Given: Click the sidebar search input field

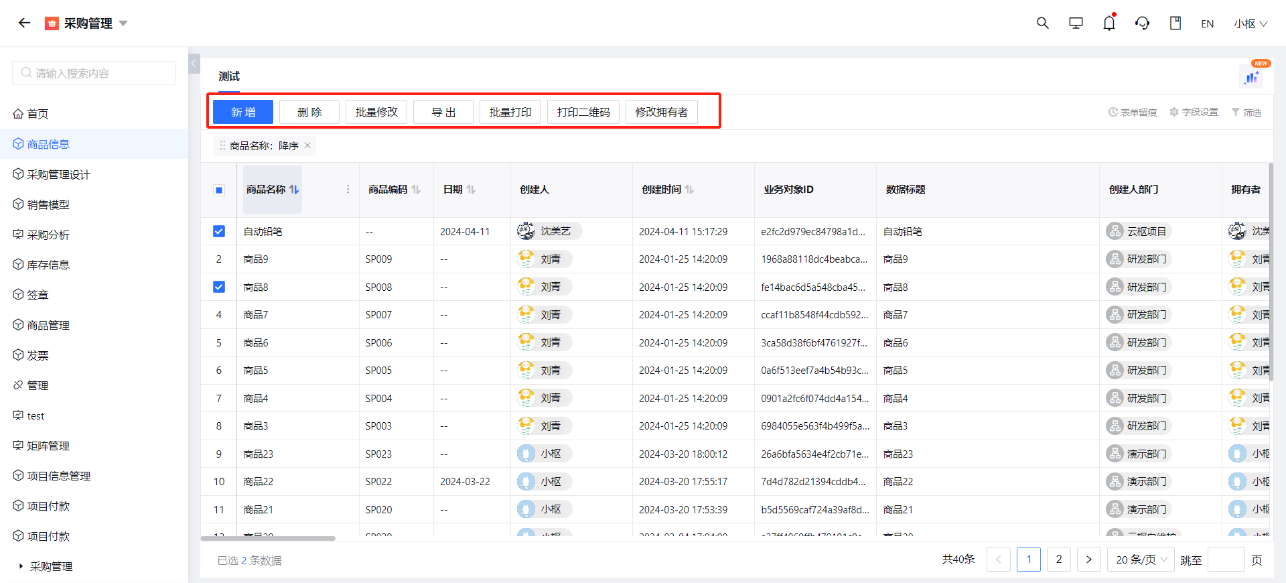Looking at the screenshot, I should 94,73.
